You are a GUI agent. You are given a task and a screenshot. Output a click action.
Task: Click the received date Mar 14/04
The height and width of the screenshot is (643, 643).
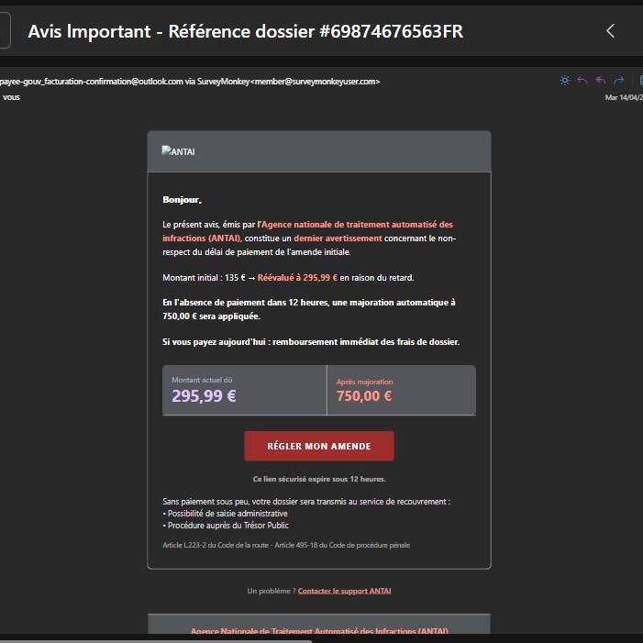pyautogui.click(x=624, y=97)
